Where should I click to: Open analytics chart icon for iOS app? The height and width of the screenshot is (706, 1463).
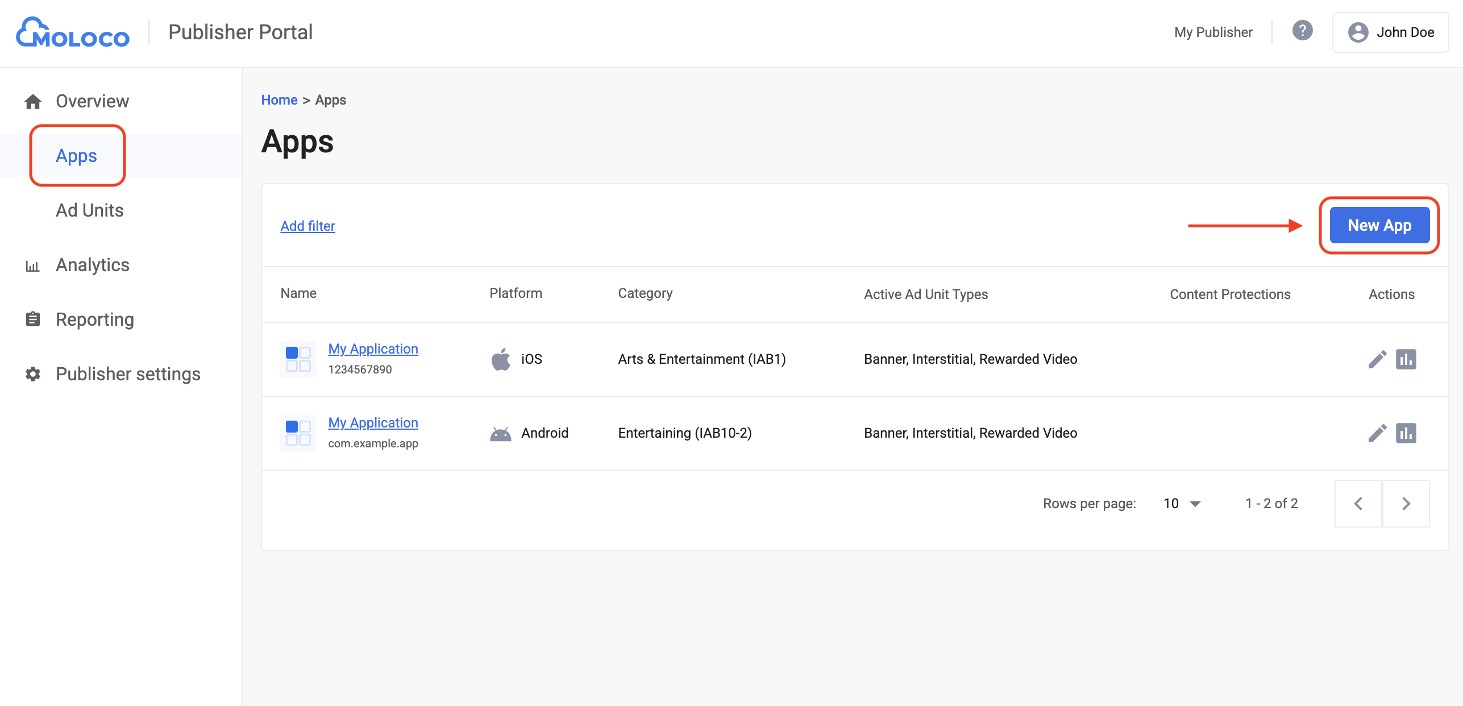1406,359
